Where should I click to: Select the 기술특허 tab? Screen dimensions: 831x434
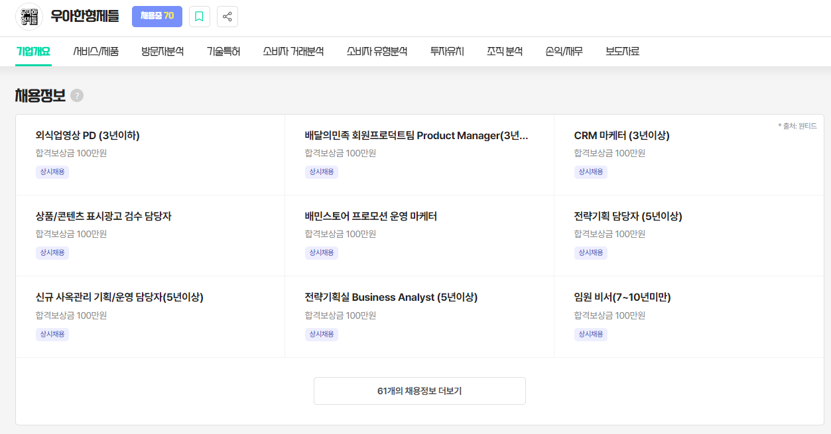tap(224, 51)
